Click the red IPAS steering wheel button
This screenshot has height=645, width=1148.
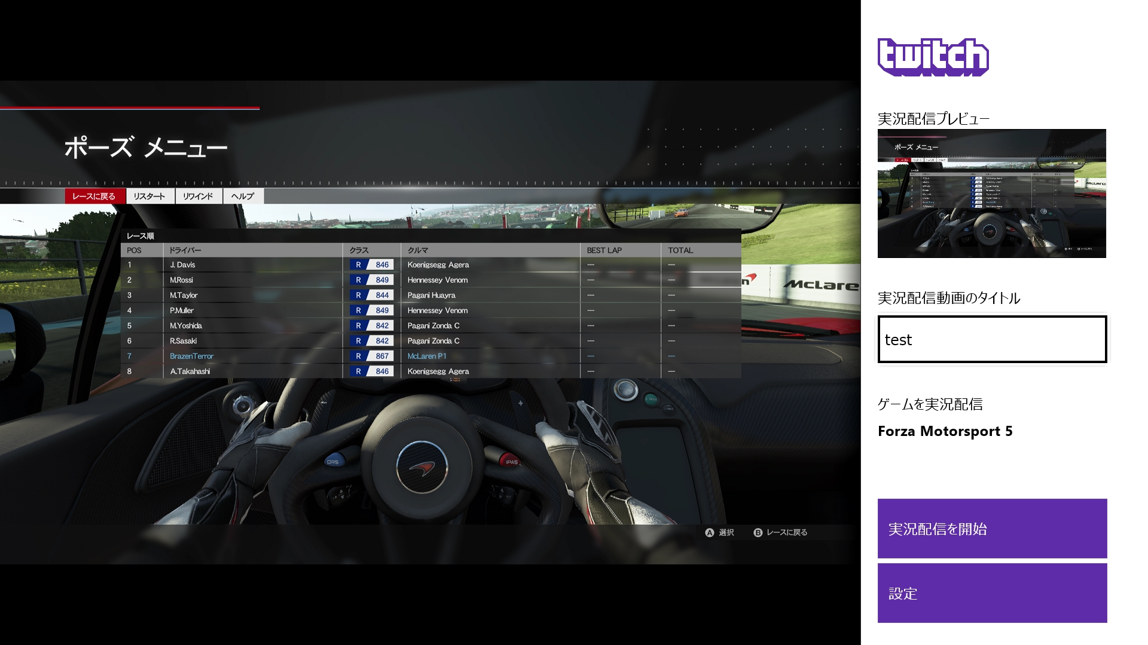coord(511,462)
